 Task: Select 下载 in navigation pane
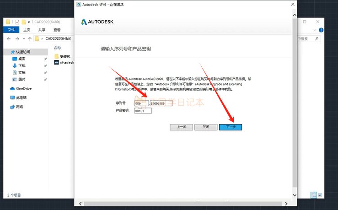[22, 65]
